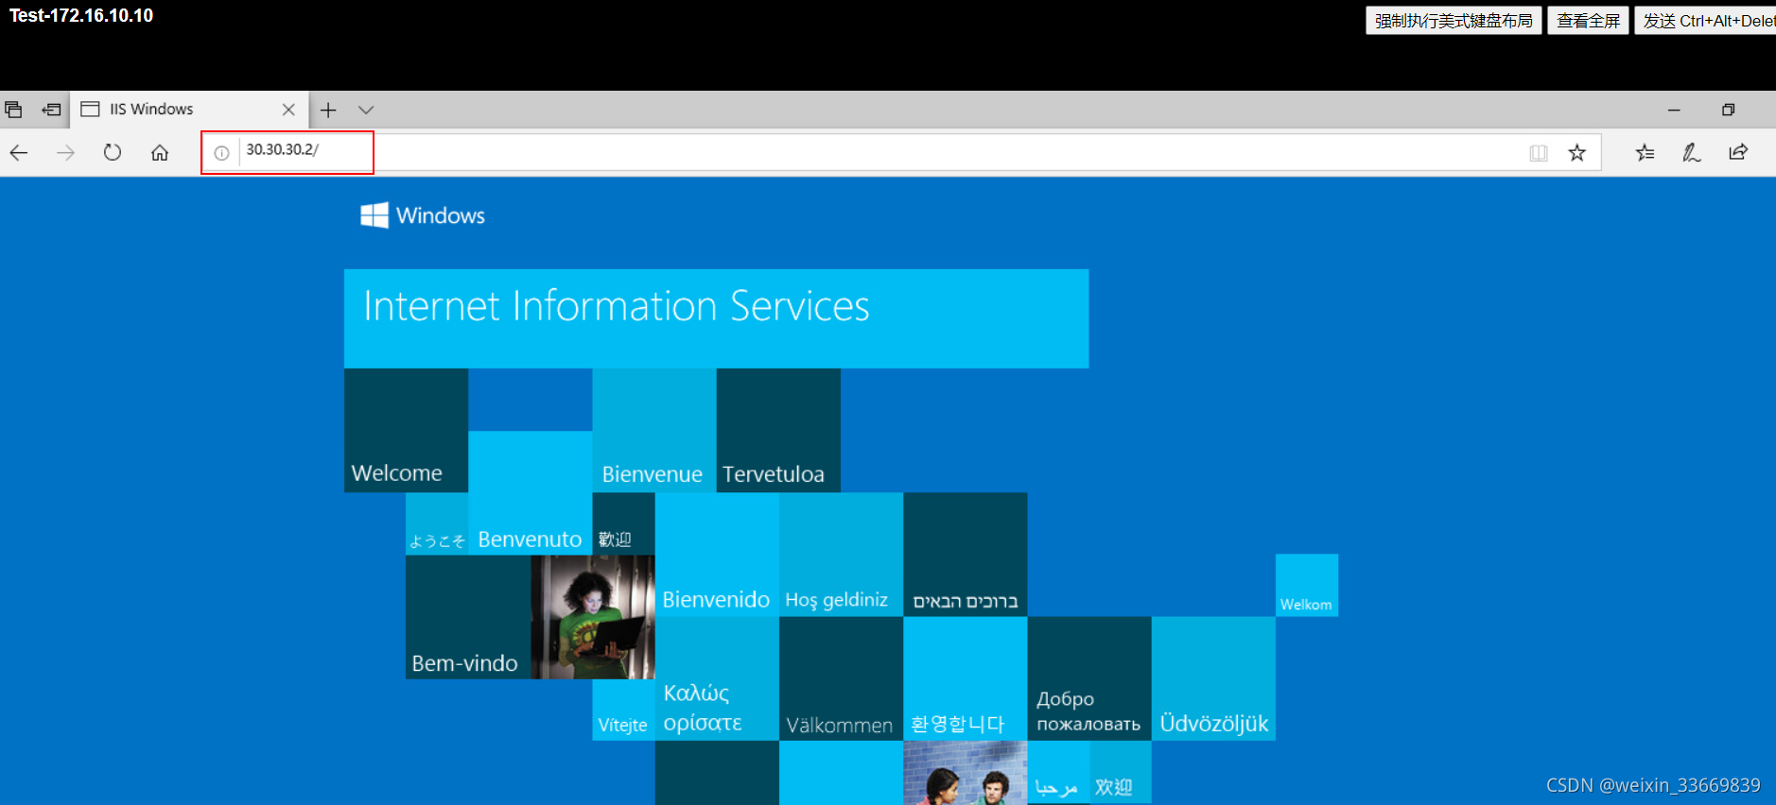
Task: Click the Tervetuloa tile
Action: [778, 430]
